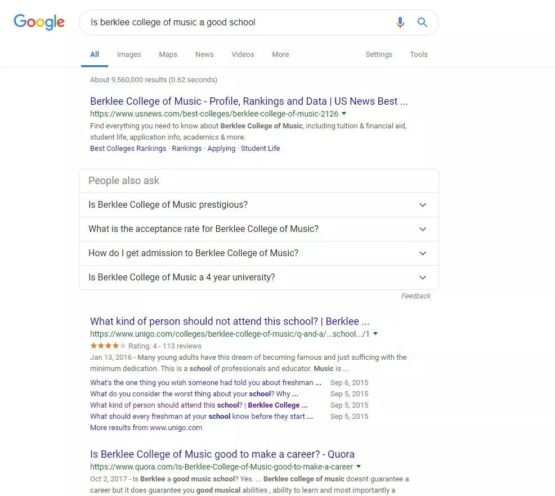Image resolution: width=555 pixels, height=496 pixels.
Task: Click the quora.com green URL text
Action: pos(222,467)
